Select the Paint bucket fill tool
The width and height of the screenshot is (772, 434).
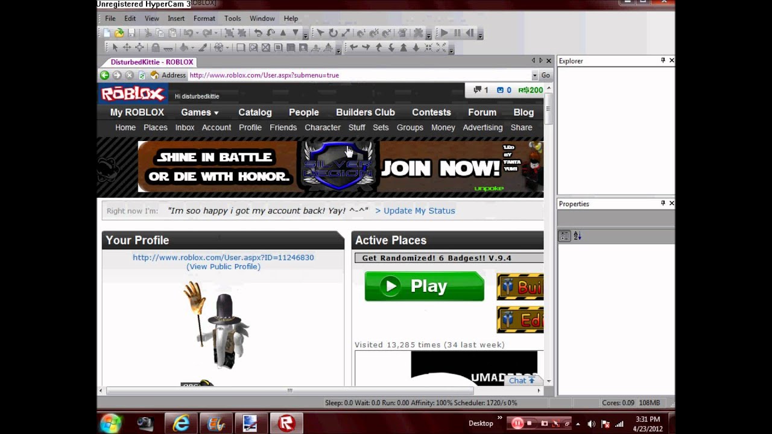pyautogui.click(x=184, y=47)
